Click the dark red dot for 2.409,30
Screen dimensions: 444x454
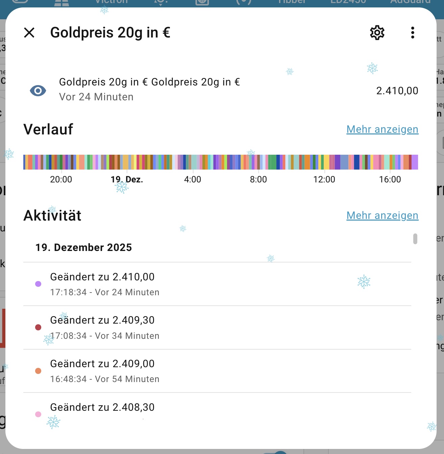(38, 327)
